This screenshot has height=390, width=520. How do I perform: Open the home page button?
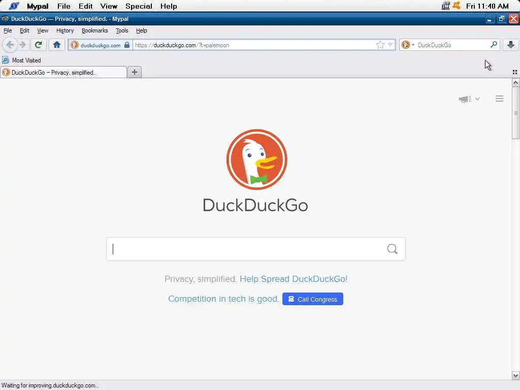point(57,45)
